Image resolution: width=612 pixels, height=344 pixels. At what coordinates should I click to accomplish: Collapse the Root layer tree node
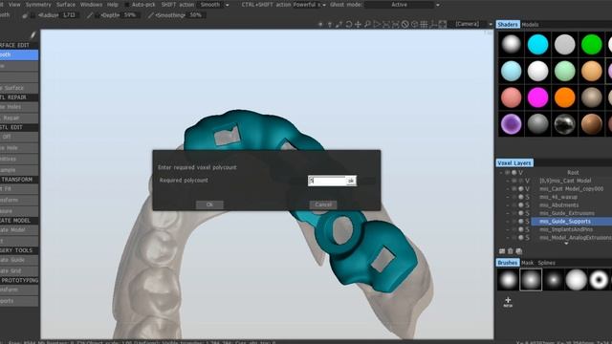point(501,172)
